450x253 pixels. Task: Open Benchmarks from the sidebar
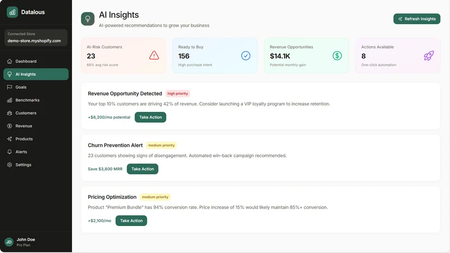click(36, 100)
